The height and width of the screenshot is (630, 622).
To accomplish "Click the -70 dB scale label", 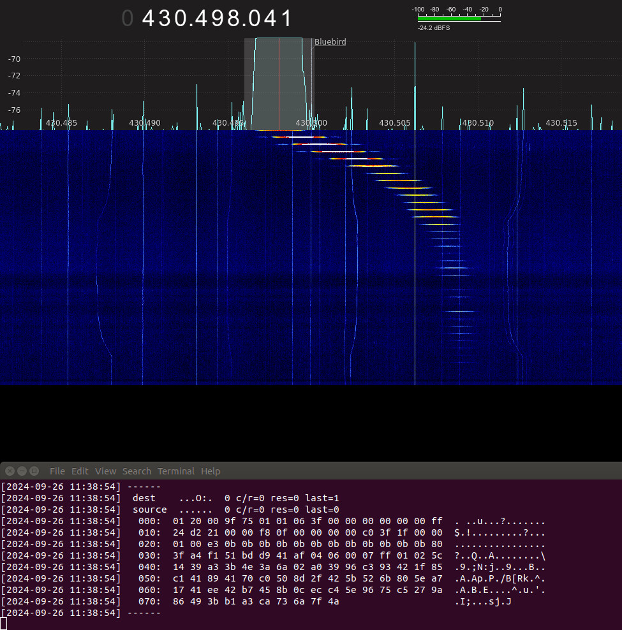I will (14, 59).
